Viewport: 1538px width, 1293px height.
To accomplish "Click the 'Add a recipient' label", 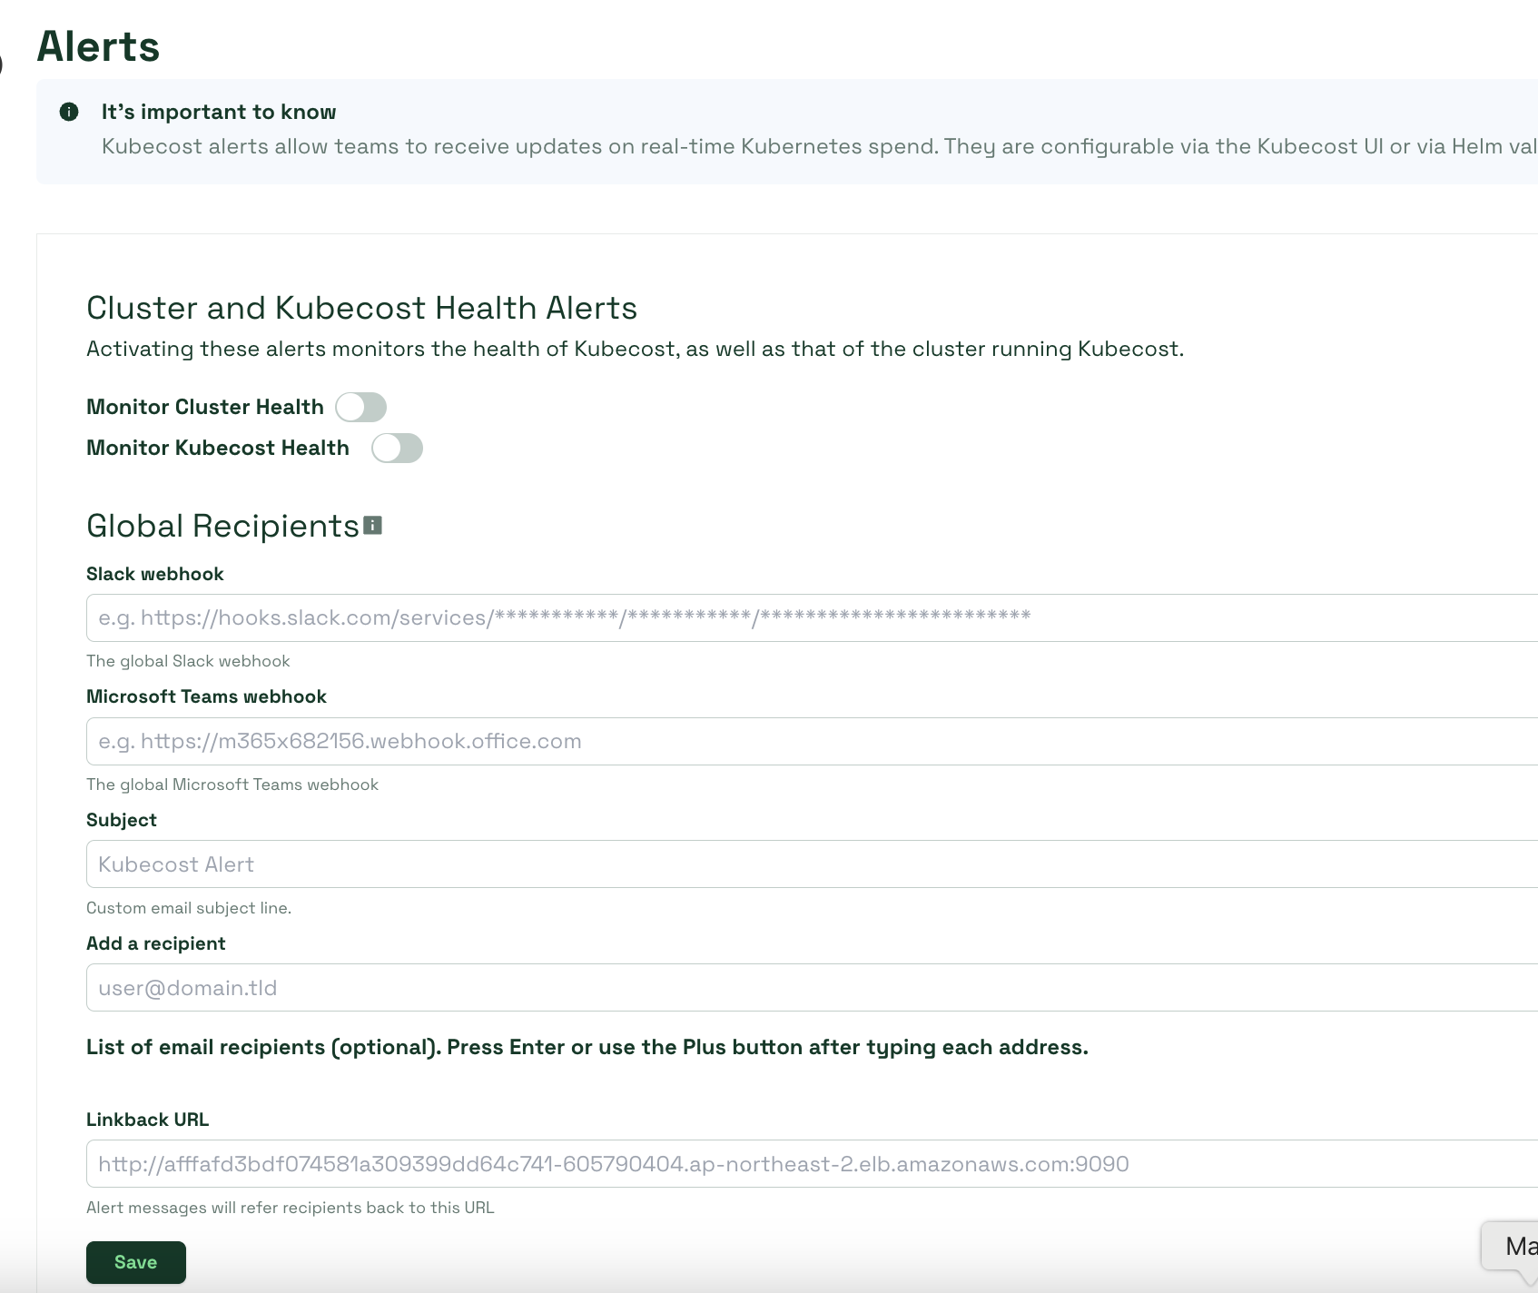I will 156,943.
